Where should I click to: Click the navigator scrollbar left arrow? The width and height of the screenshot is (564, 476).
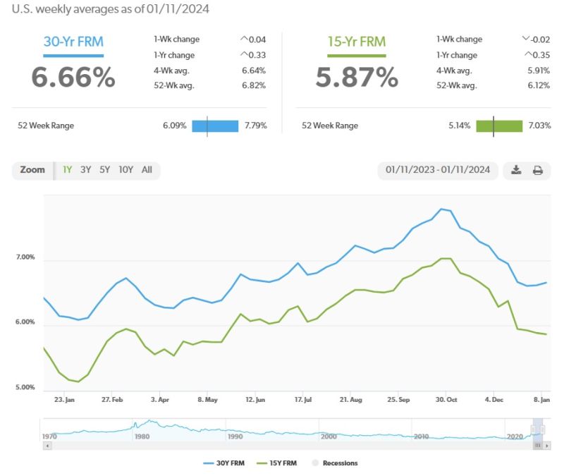tap(48, 446)
